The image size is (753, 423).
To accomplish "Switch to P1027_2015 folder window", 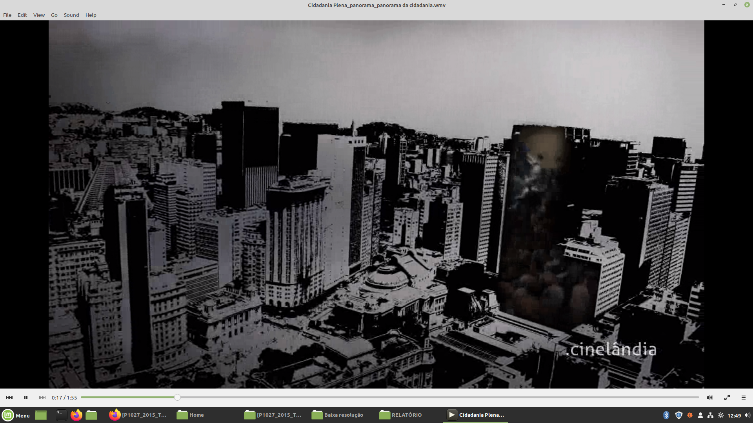I will [x=273, y=415].
